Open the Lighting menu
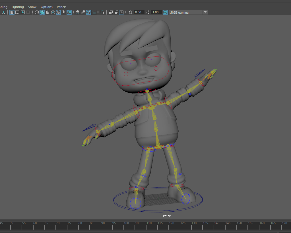The image size is (291, 233). (18, 7)
